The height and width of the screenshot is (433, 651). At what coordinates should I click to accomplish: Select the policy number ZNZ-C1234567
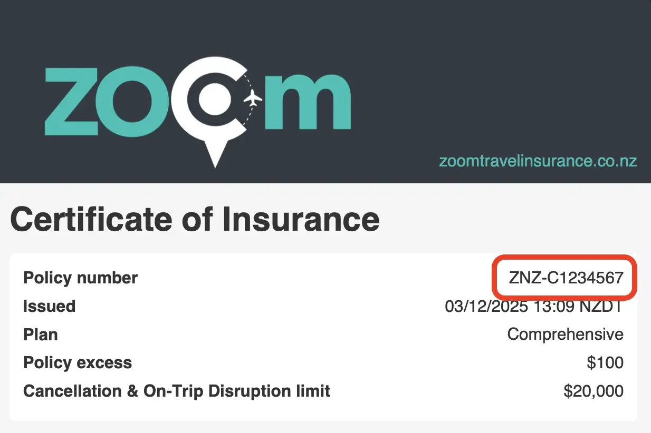pos(566,278)
